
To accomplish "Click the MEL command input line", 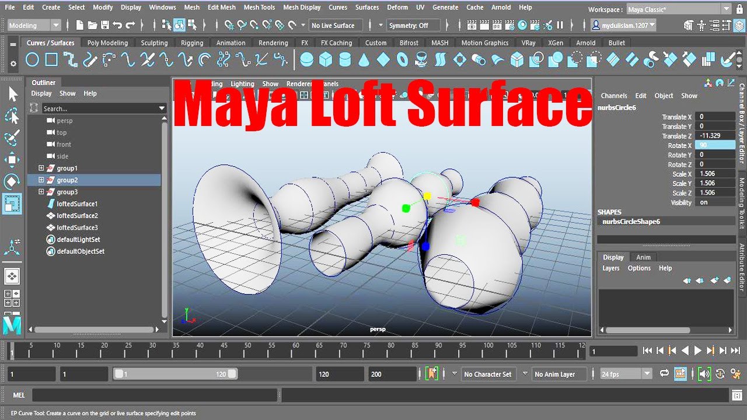I will coord(155,395).
